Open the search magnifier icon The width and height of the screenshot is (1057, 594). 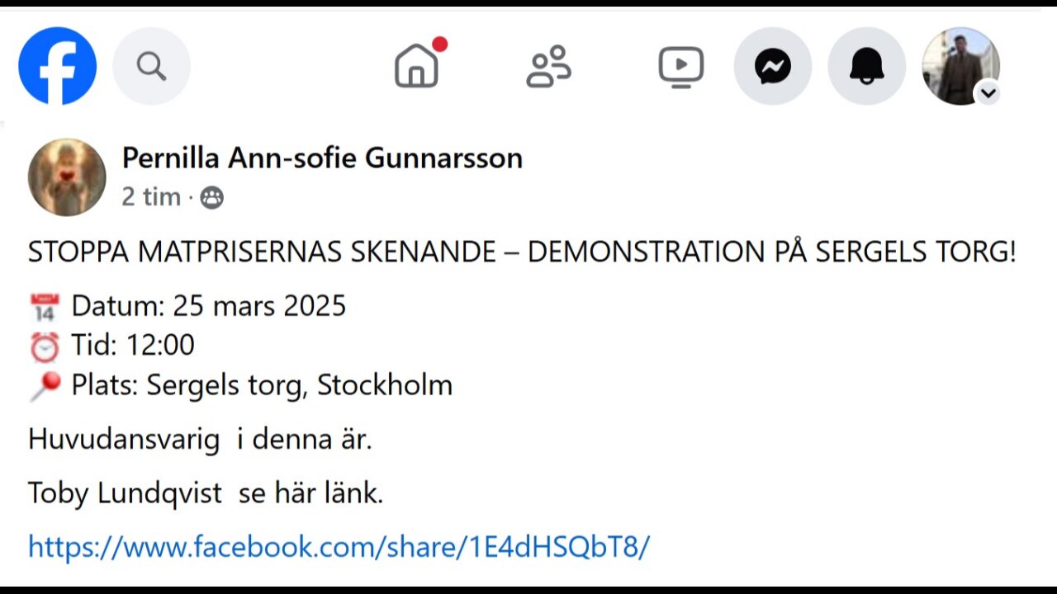[x=151, y=66]
